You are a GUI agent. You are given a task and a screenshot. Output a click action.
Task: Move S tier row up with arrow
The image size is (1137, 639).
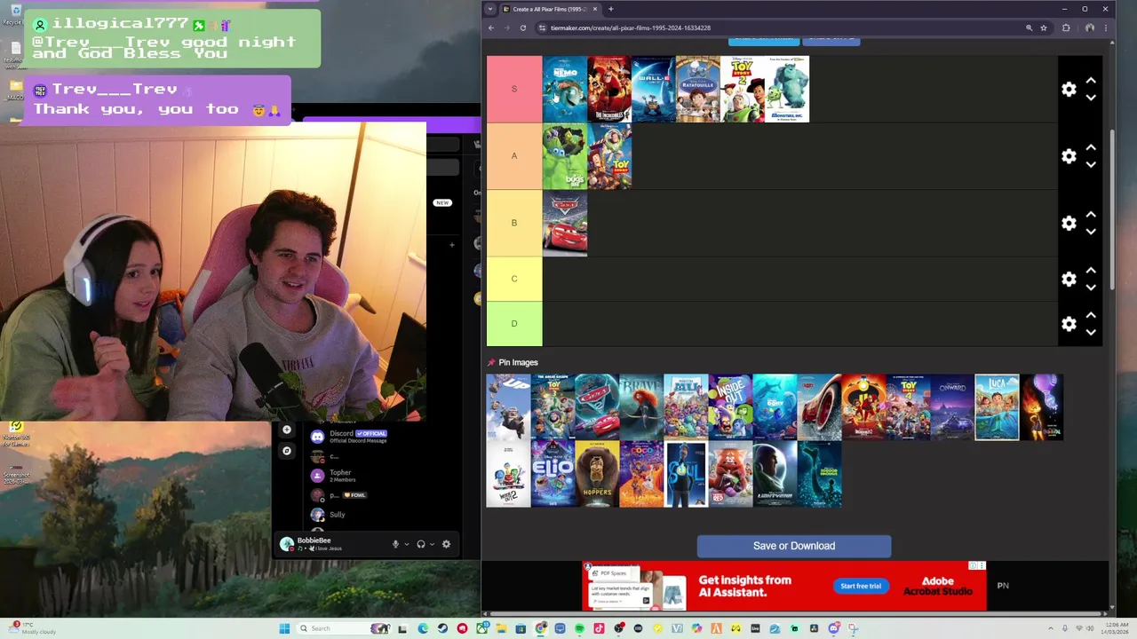(x=1091, y=81)
